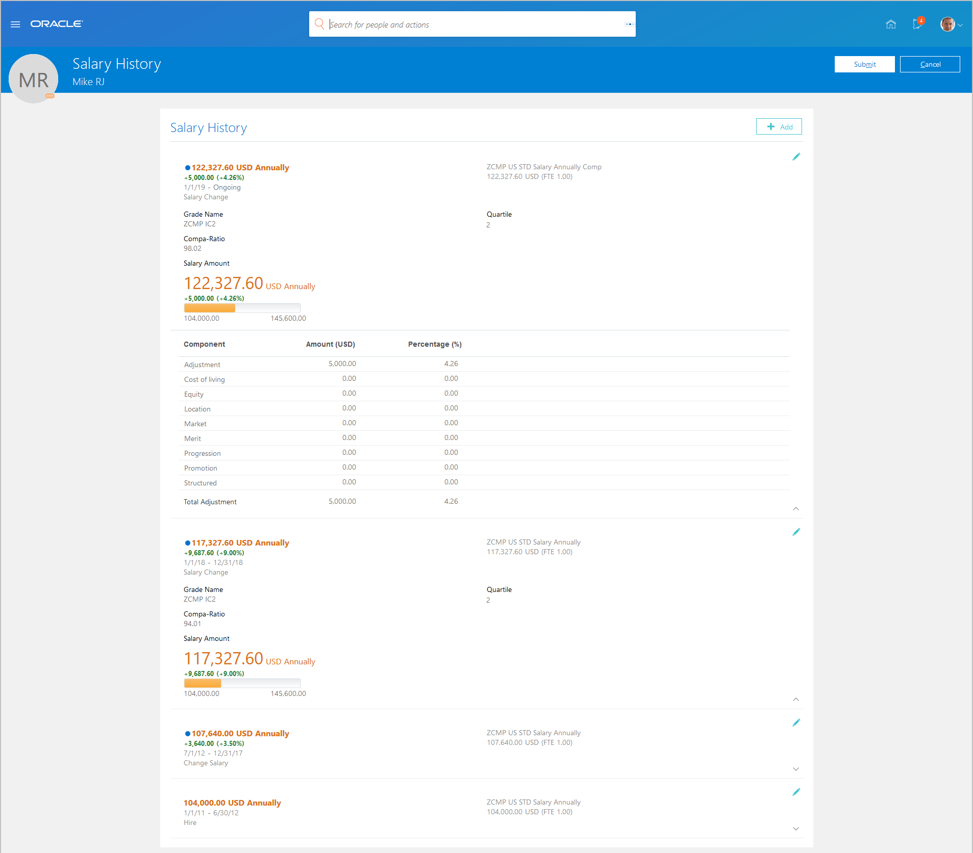The image size is (973, 853).
Task: Open the MR avatar actions ellipsis badge
Action: click(50, 96)
